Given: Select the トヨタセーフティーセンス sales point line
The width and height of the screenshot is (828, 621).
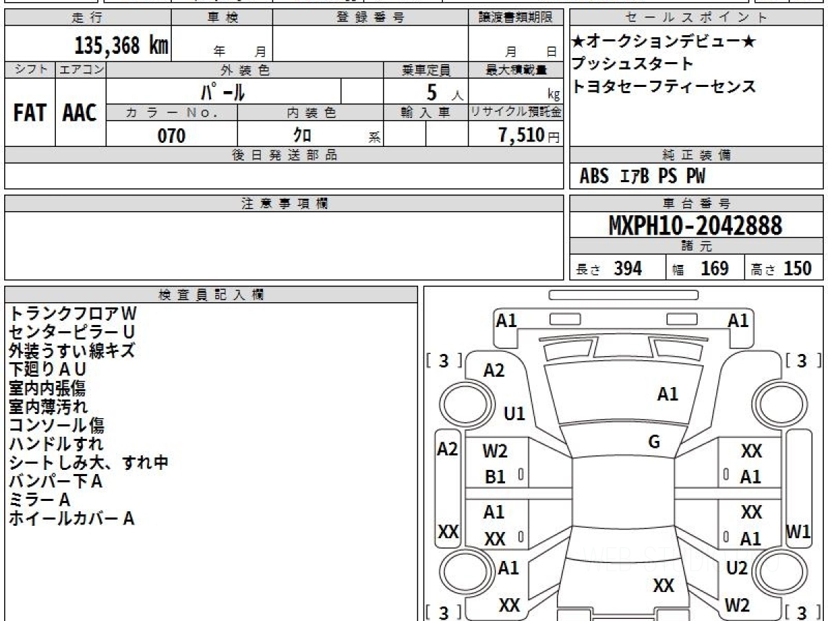Looking at the screenshot, I should click(x=664, y=87).
